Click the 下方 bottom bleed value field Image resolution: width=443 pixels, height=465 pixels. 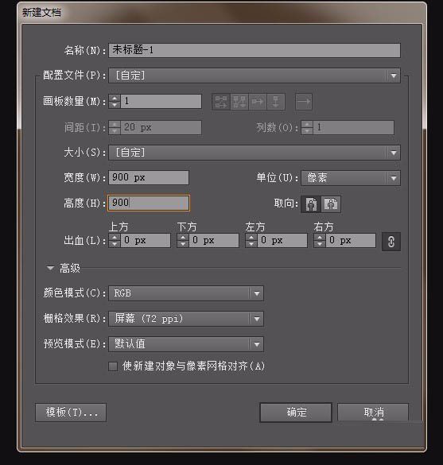[214, 241]
